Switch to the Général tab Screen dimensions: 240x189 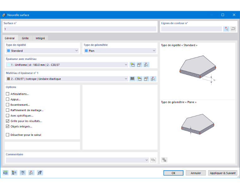click(10, 38)
